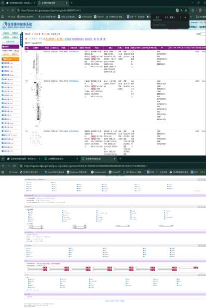The width and height of the screenshot is (206, 308).
Task: Reload the page in lower browser window
Action: coord(14,166)
